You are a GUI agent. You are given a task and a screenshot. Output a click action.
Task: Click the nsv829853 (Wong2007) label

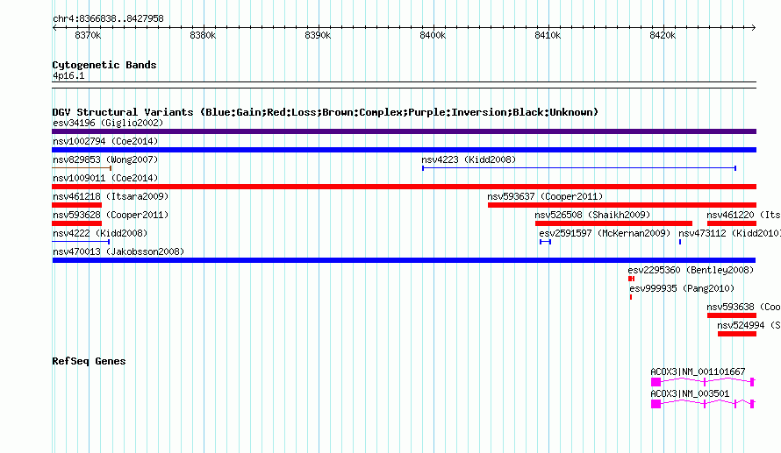(x=105, y=159)
